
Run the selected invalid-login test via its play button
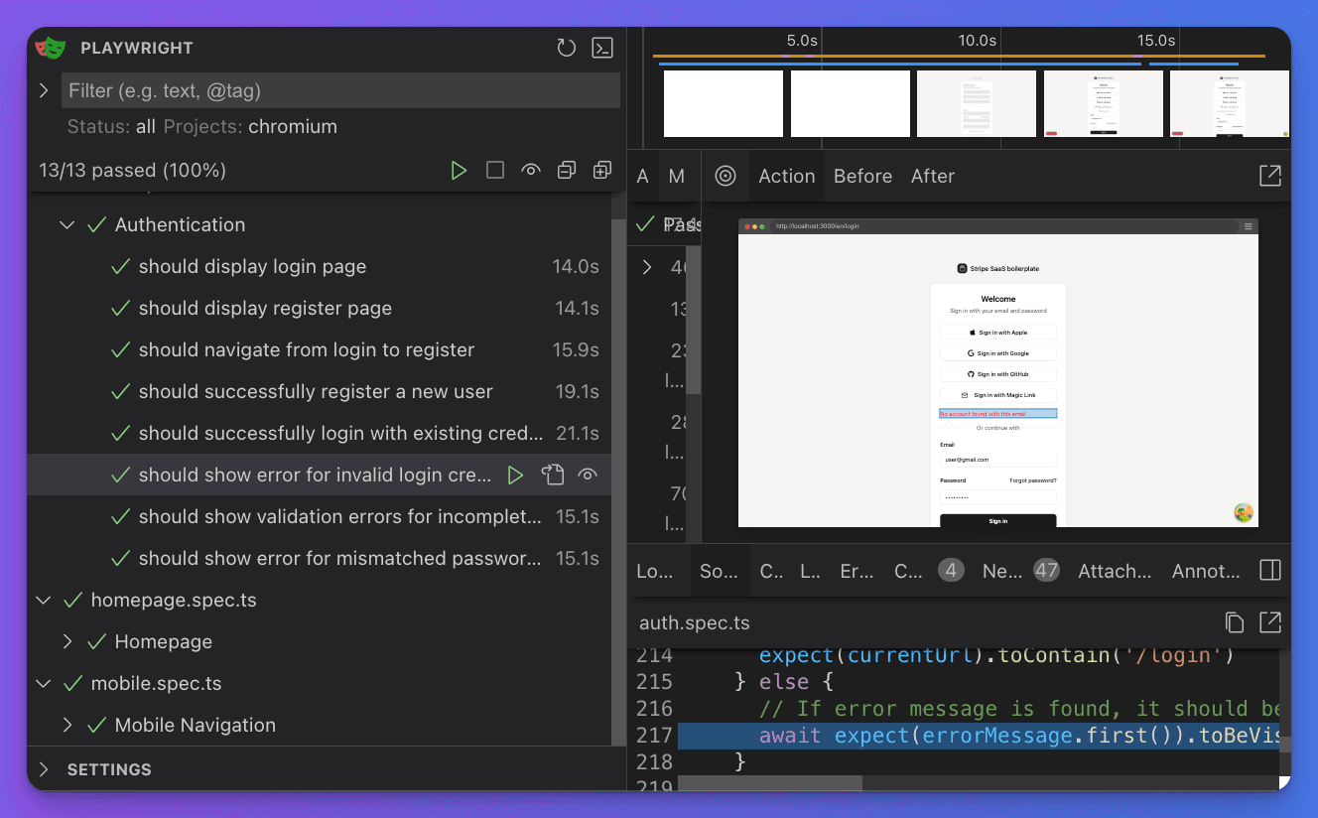click(x=515, y=475)
